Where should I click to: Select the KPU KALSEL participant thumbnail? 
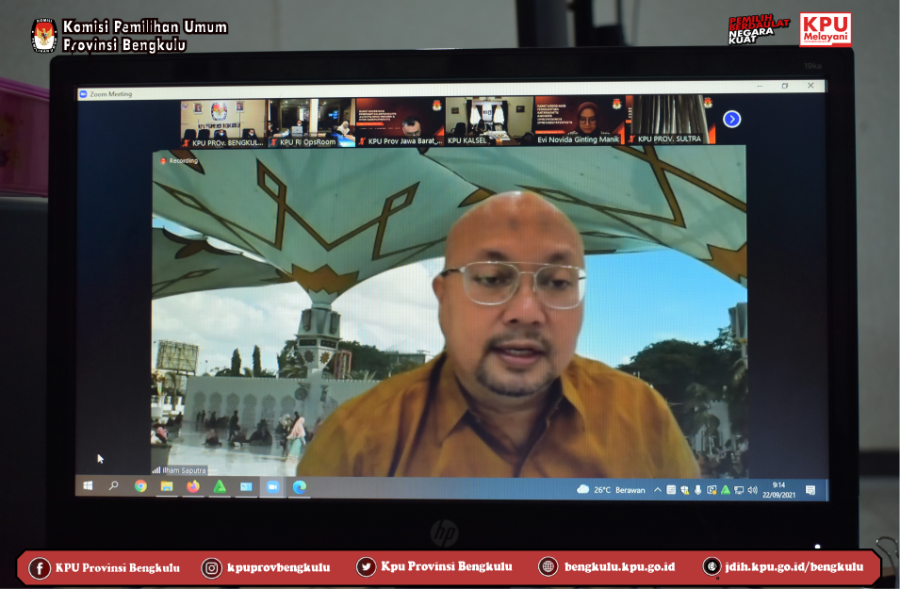(x=489, y=121)
